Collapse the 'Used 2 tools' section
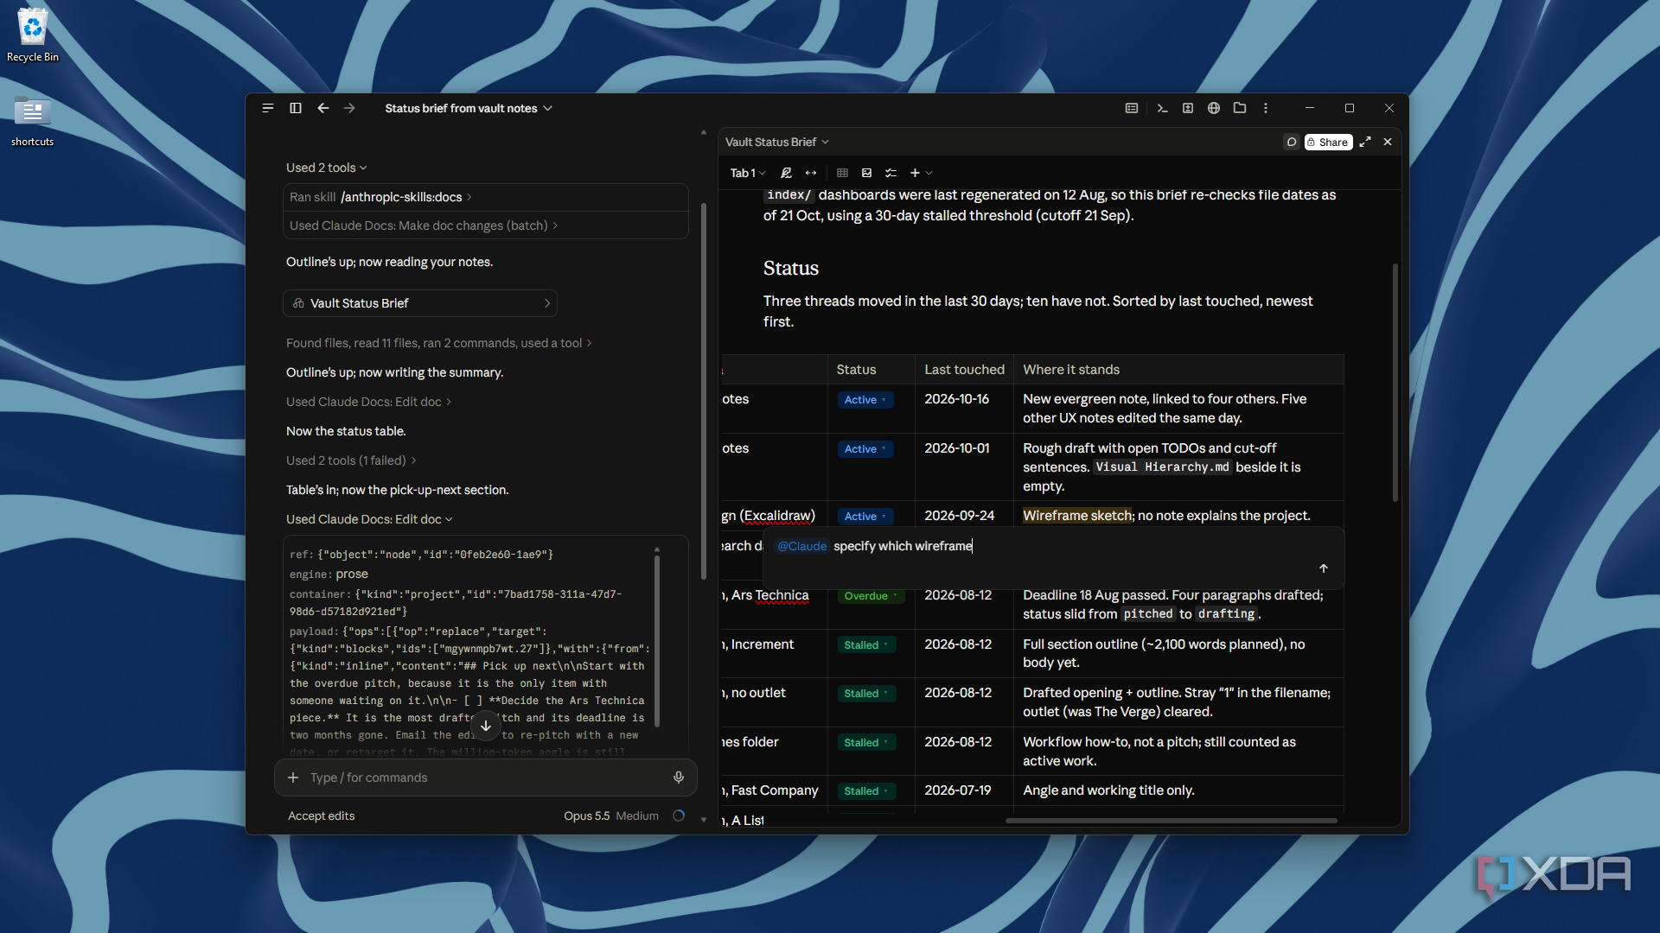The height and width of the screenshot is (933, 1660). [327, 168]
